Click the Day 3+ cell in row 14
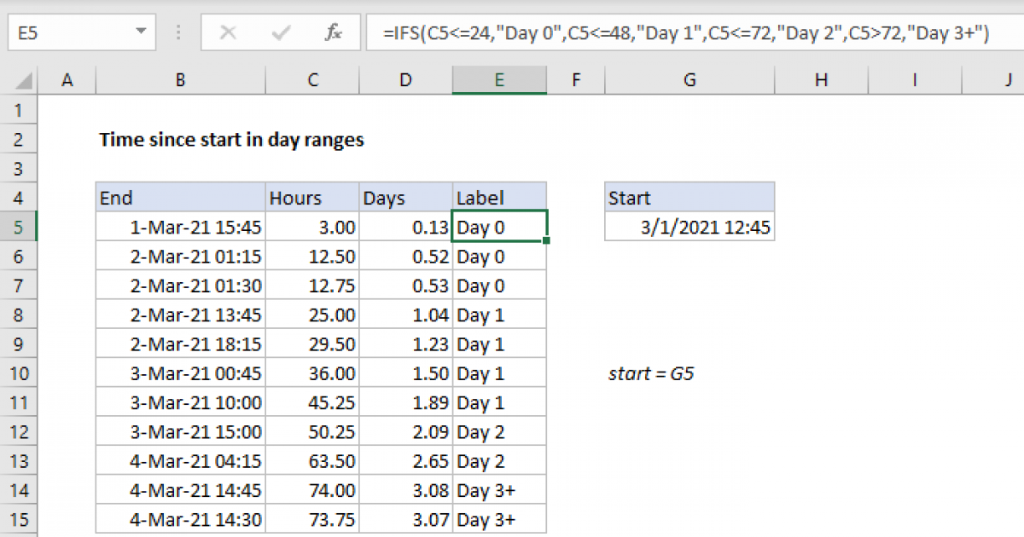 coord(499,490)
